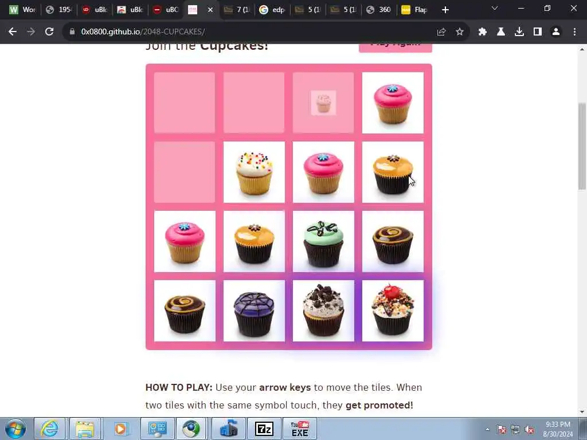Viewport: 587px width, 440px height.
Task: Open the Chrome Labs flask icon
Action: [x=501, y=32]
